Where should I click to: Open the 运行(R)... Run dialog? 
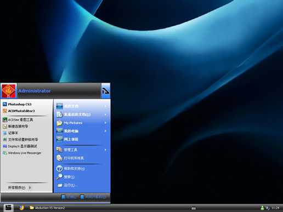(x=67, y=185)
